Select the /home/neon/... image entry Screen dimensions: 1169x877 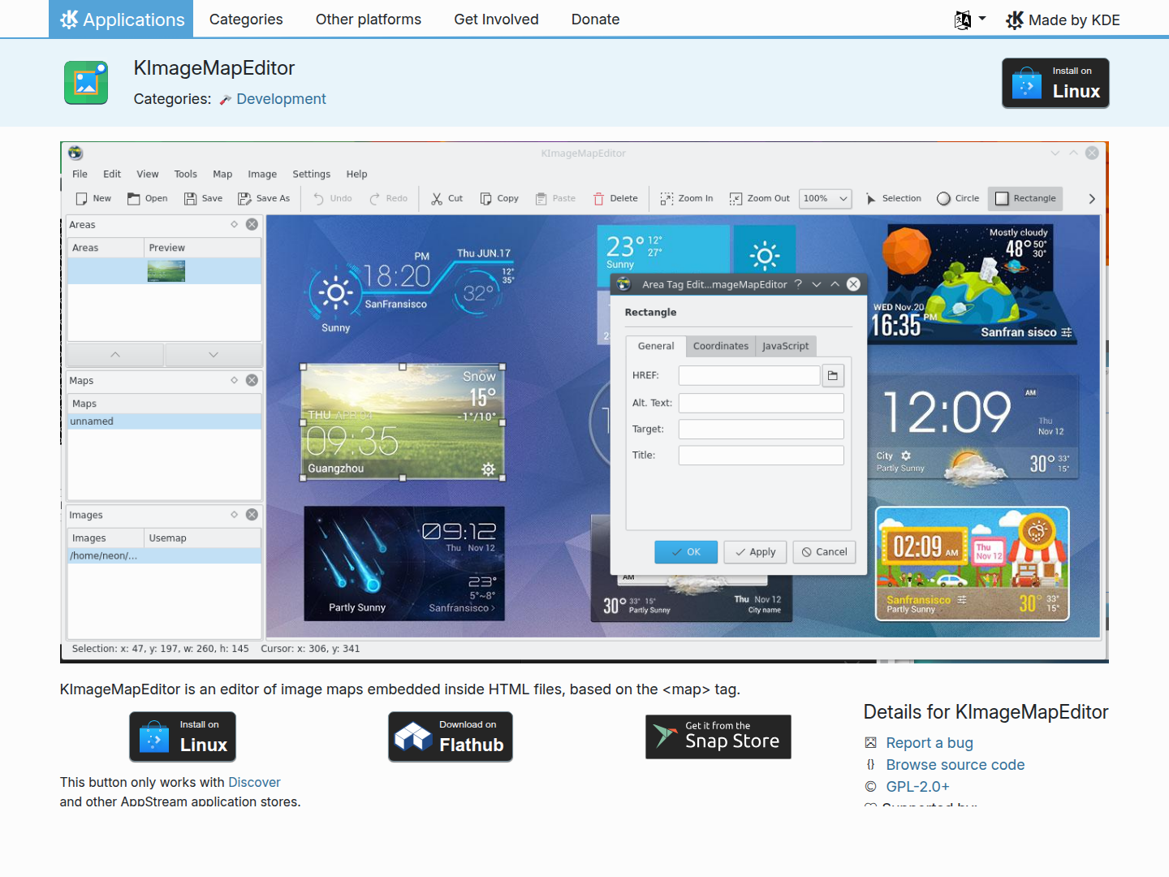click(165, 556)
